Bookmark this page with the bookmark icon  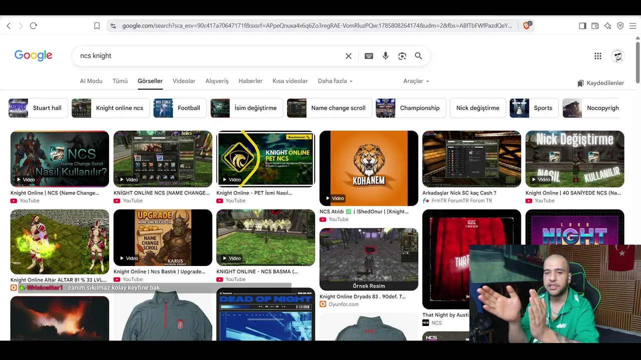click(x=97, y=25)
